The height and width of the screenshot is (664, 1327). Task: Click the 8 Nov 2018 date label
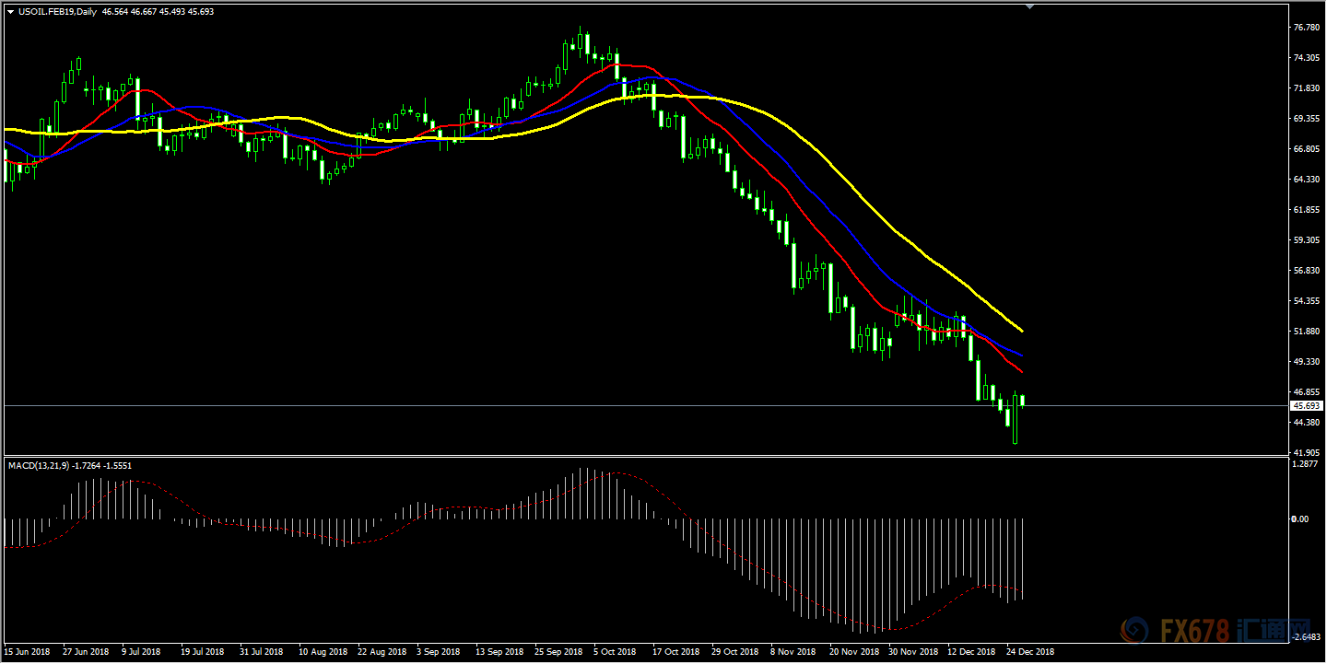[x=792, y=652]
